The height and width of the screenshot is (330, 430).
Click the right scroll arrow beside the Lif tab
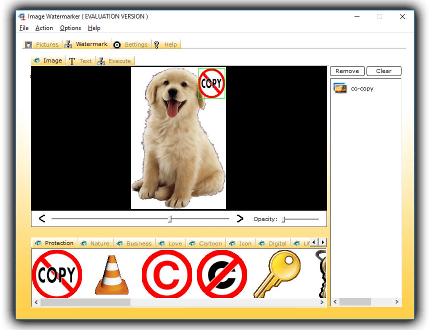click(321, 243)
